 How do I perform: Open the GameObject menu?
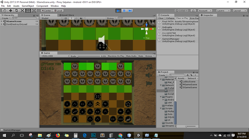click(x=28, y=6)
